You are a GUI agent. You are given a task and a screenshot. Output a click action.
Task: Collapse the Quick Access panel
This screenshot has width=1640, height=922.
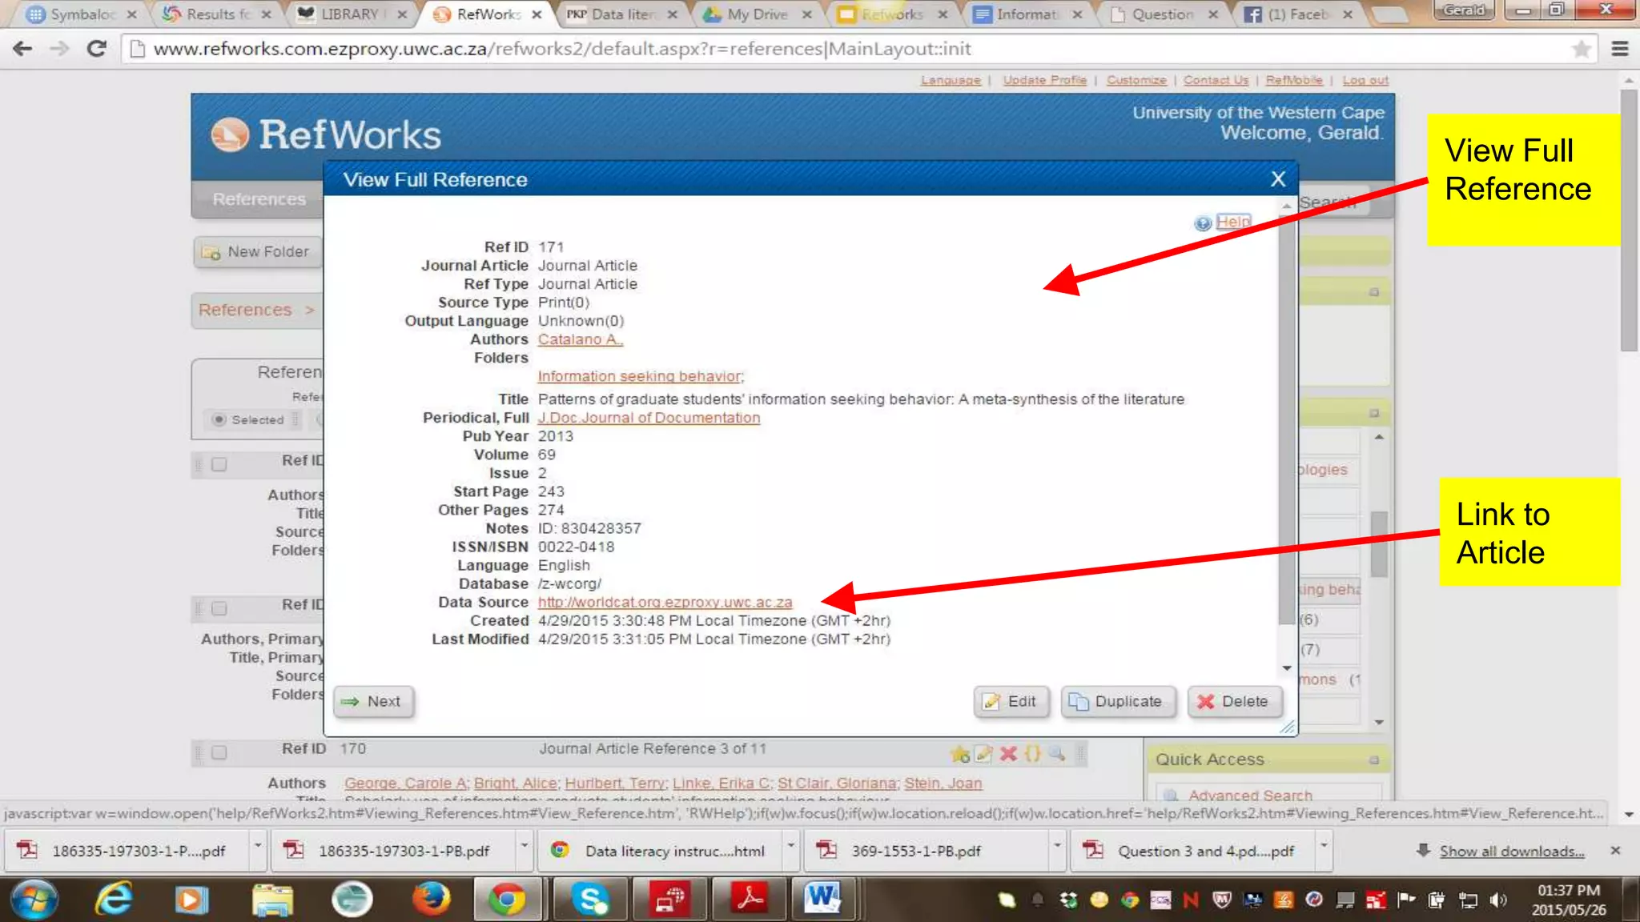pyautogui.click(x=1374, y=760)
